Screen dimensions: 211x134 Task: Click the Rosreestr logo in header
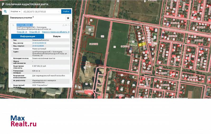tap(3, 4)
